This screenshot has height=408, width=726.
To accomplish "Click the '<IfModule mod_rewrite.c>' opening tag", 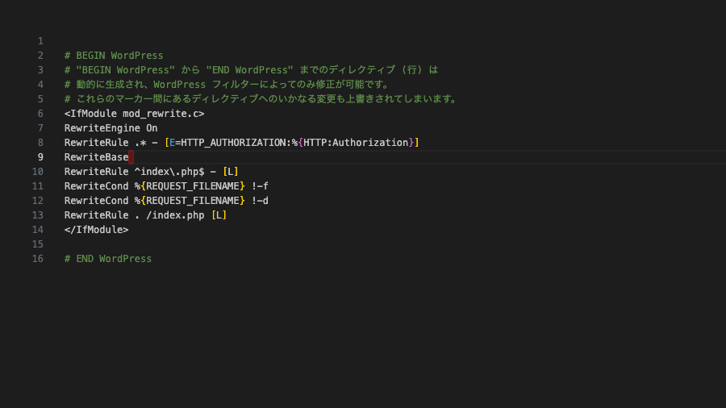I will (x=134, y=114).
